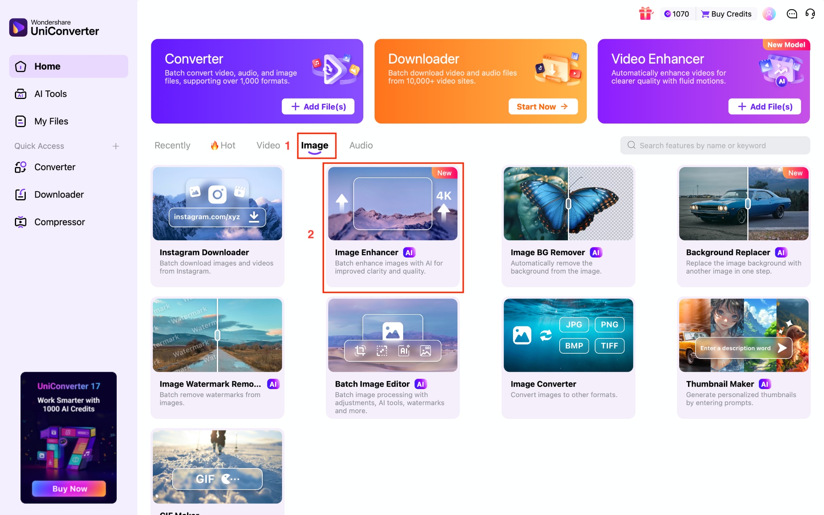Image resolution: width=824 pixels, height=515 pixels.
Task: Select the Downloader icon in the sidebar
Action: 59,194
